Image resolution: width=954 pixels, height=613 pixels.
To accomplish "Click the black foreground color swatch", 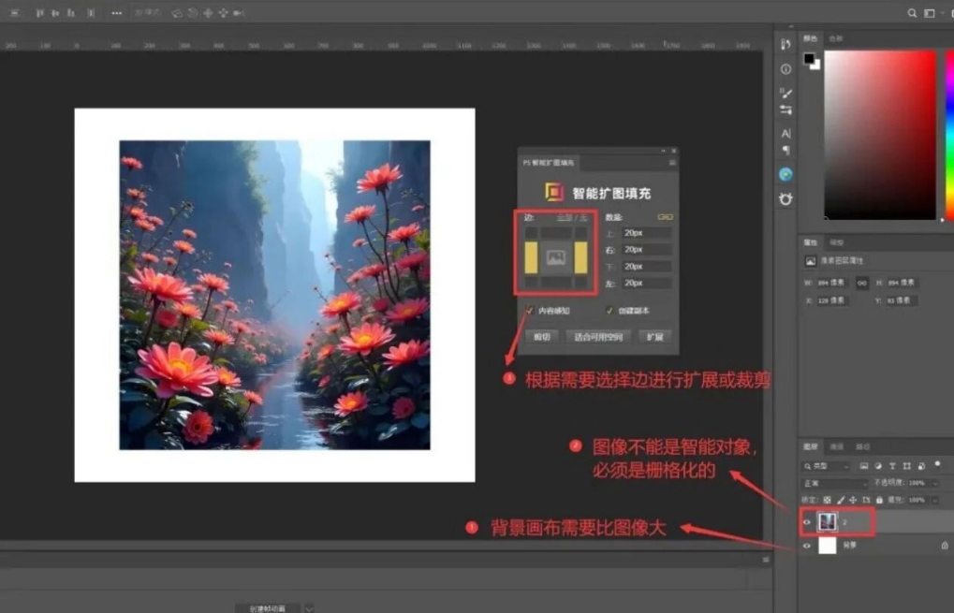I will pyautogui.click(x=809, y=58).
